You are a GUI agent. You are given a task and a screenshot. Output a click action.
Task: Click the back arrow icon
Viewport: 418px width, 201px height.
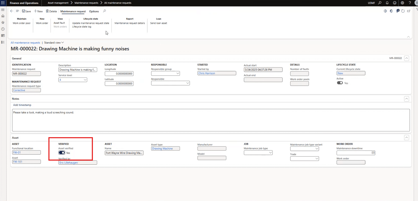(12, 11)
